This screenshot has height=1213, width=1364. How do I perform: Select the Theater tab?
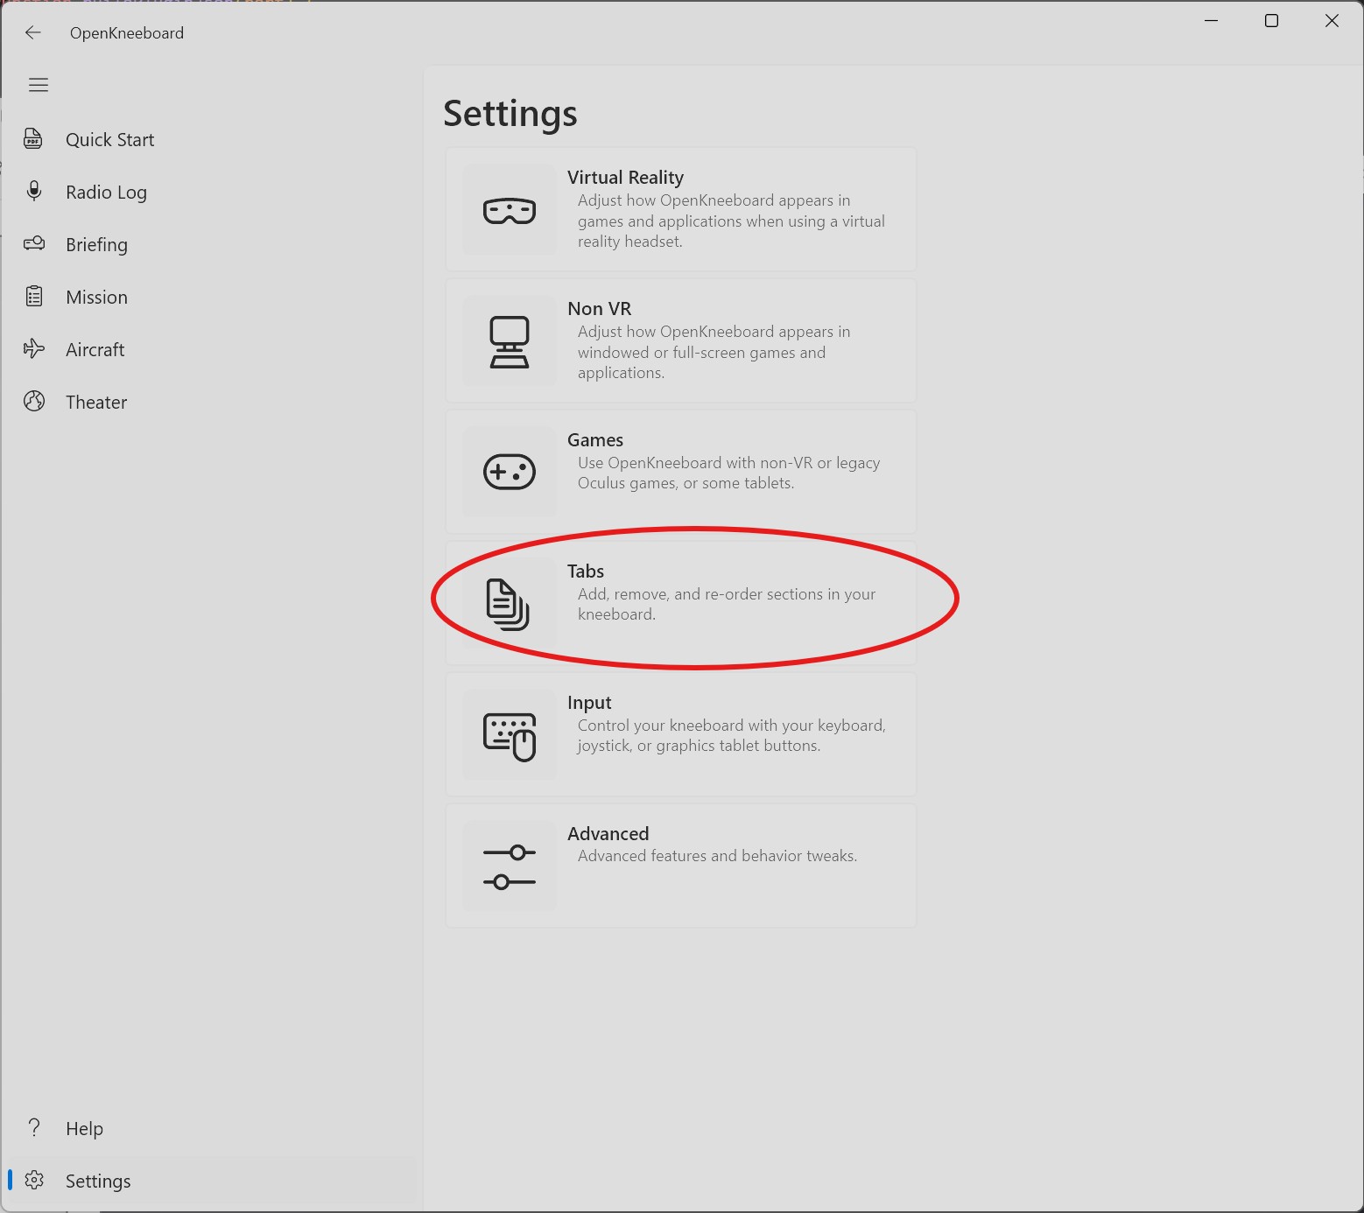point(212,403)
